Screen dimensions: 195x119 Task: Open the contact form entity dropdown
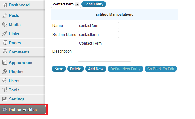tap(66, 4)
